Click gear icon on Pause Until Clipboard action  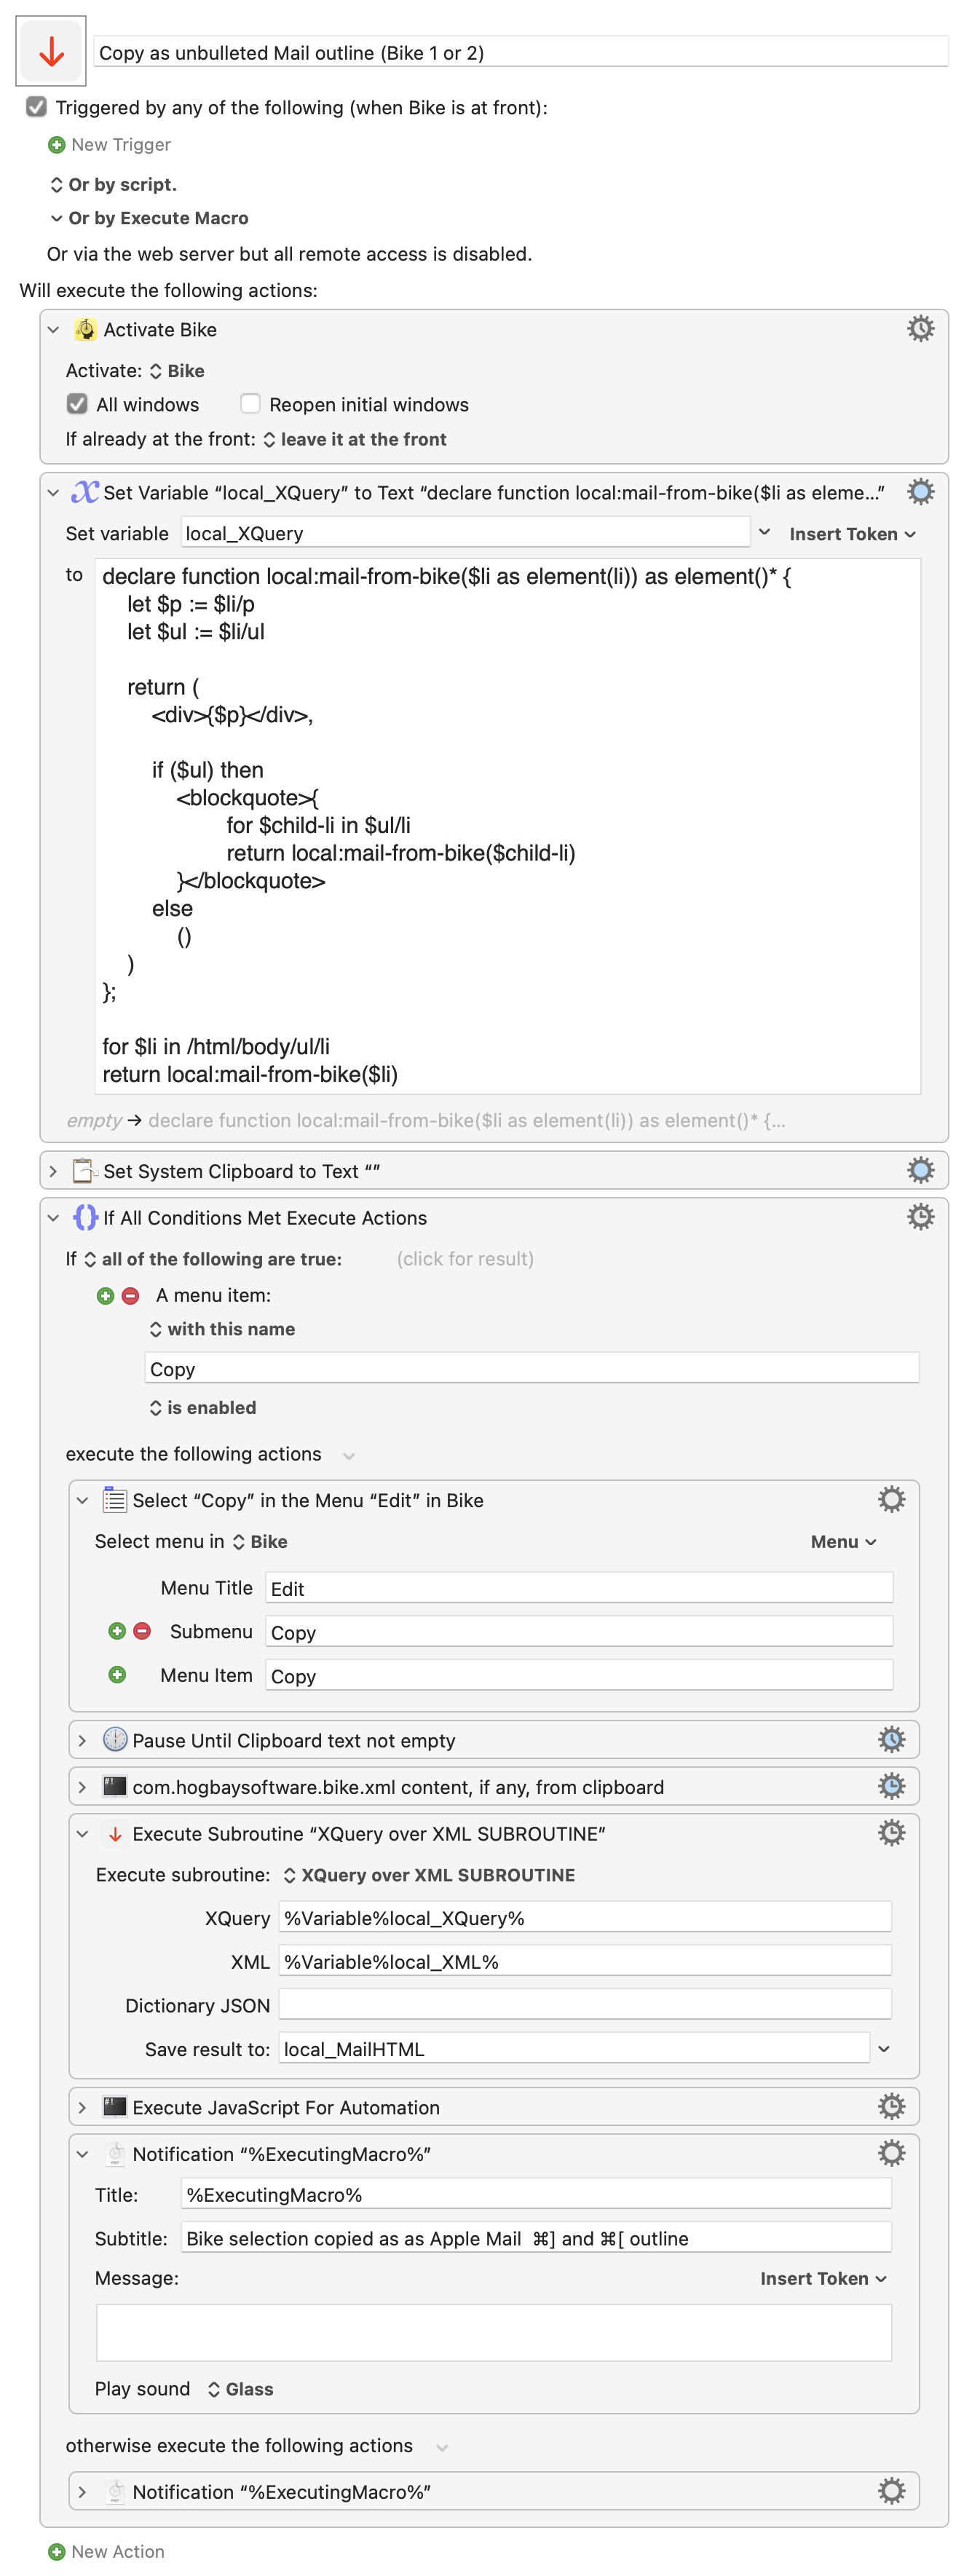pyautogui.click(x=890, y=1739)
